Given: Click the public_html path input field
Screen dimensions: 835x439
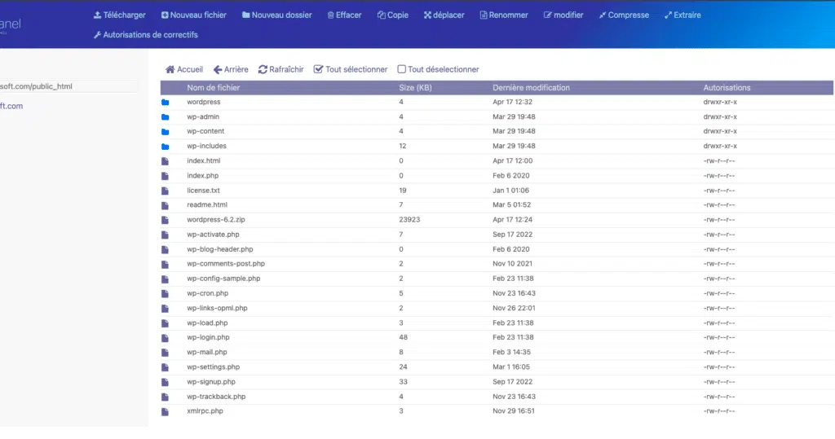Looking at the screenshot, I should [68, 86].
